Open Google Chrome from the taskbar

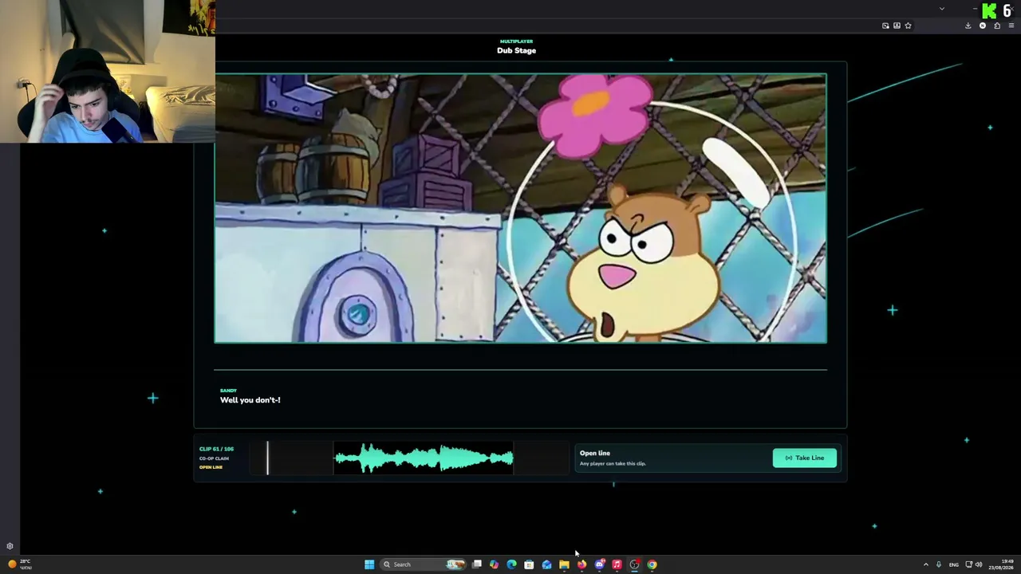652,564
